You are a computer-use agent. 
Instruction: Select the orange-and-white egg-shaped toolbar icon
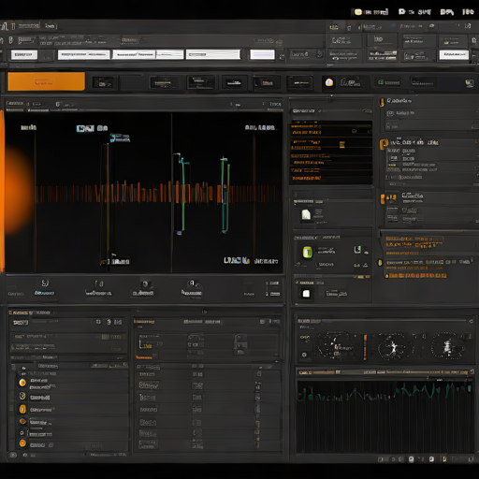click(x=329, y=82)
